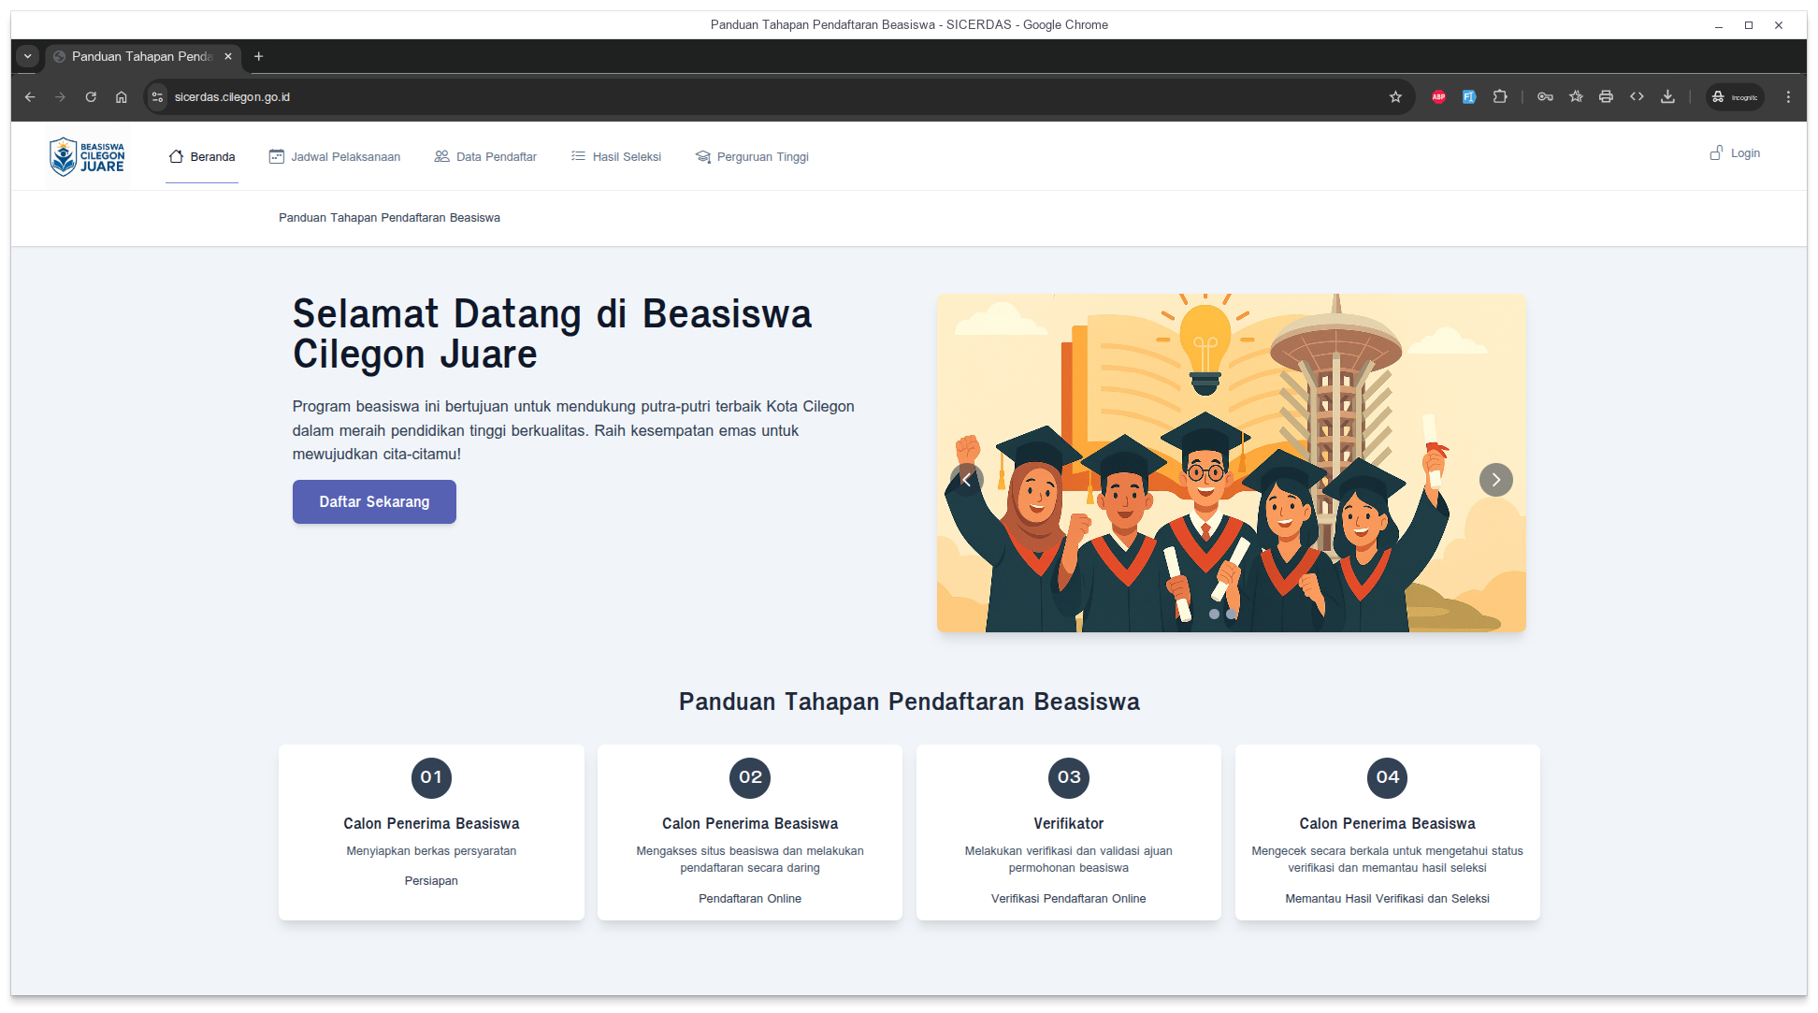Click the Beasiswa Cilegon Juare logo
1818x1013 pixels.
point(87,155)
